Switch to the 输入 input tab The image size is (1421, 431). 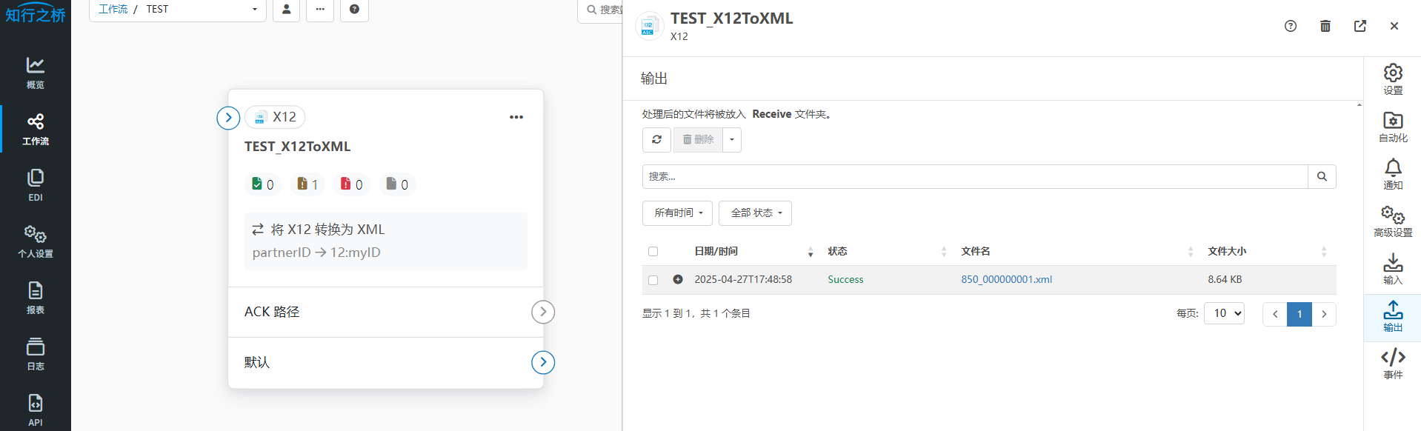tap(1392, 269)
